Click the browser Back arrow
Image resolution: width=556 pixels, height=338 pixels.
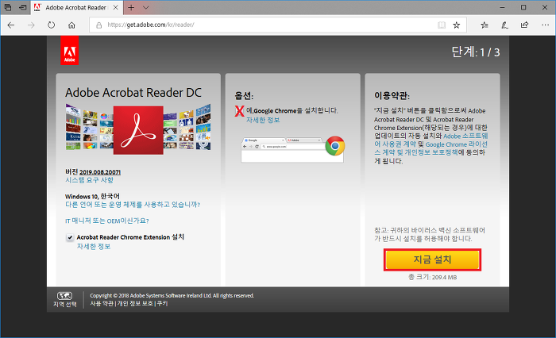pos(11,25)
